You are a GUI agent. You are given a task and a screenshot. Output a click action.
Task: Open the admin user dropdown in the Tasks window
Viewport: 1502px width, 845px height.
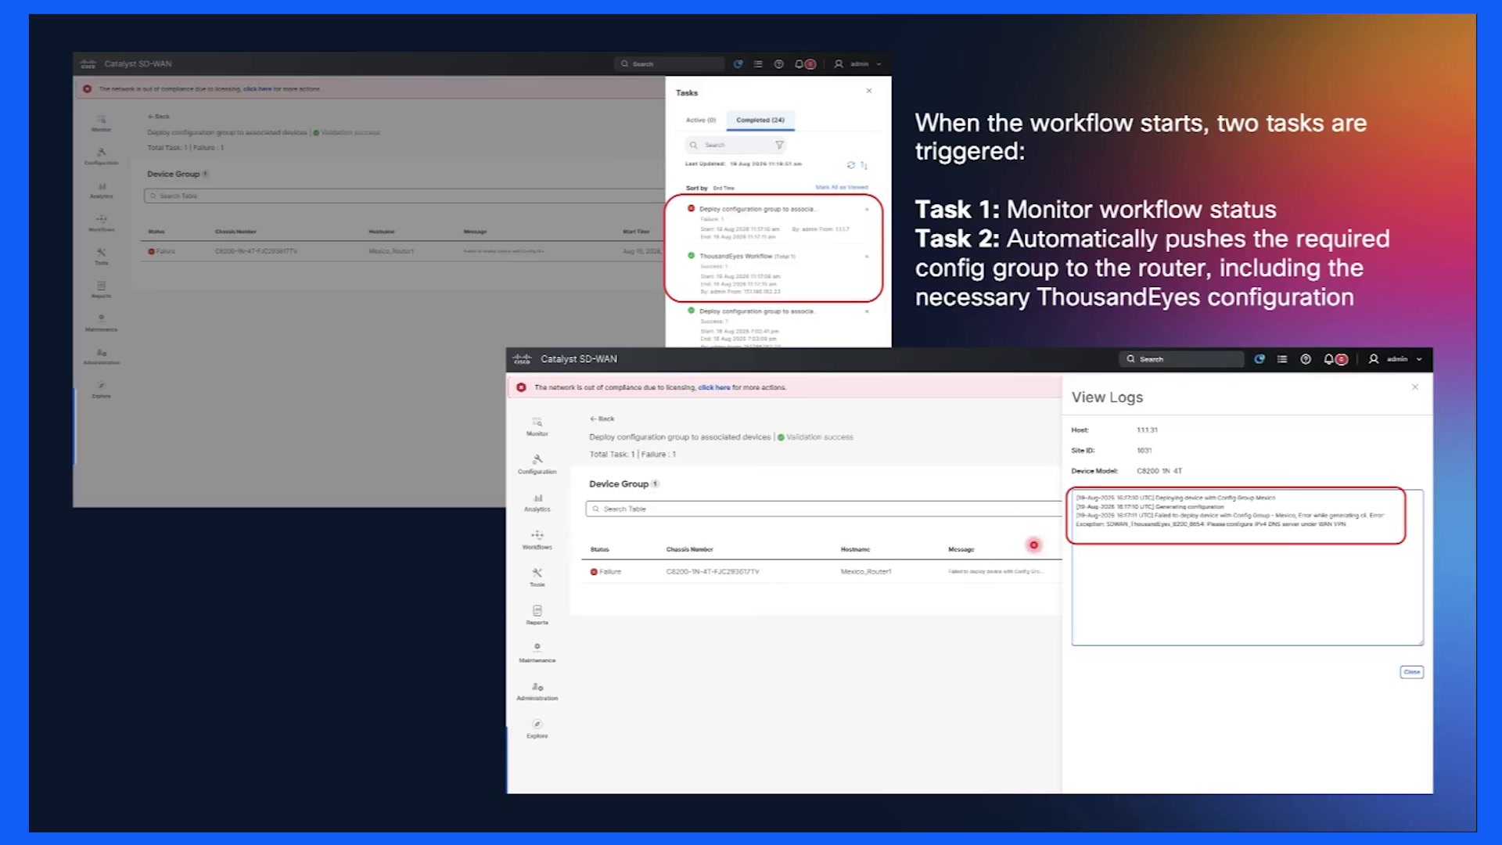coord(858,64)
